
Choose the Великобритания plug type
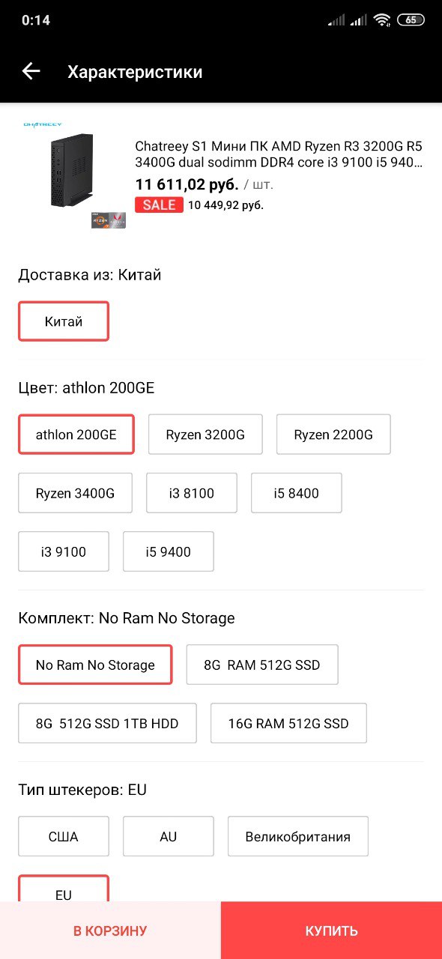click(298, 836)
